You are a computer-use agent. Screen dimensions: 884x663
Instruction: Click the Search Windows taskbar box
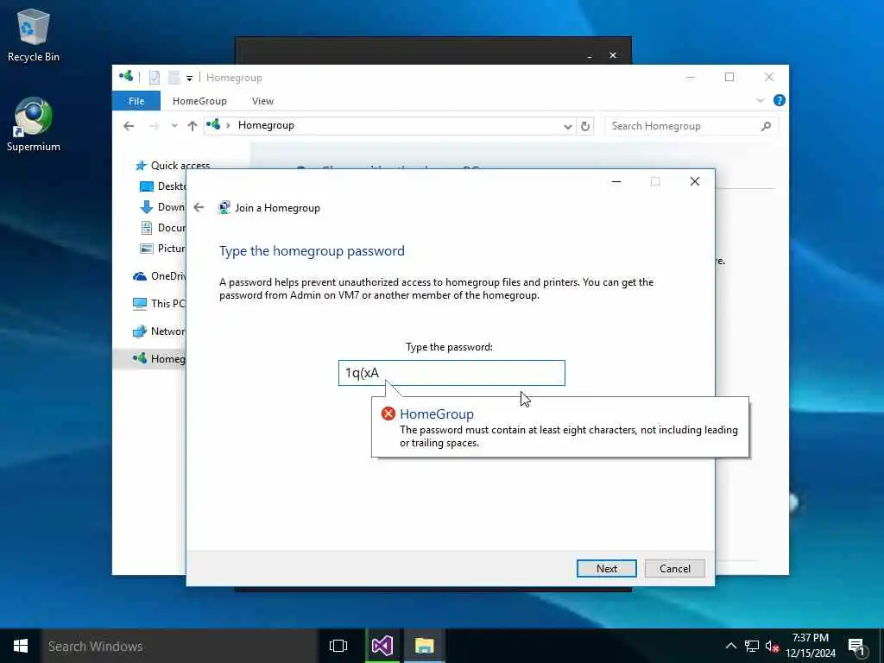[180, 646]
